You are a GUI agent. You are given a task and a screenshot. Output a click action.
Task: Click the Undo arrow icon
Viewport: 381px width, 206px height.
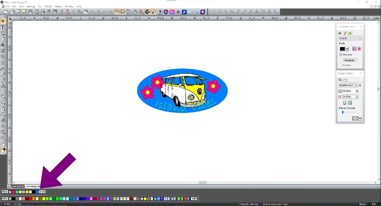tap(92, 12)
